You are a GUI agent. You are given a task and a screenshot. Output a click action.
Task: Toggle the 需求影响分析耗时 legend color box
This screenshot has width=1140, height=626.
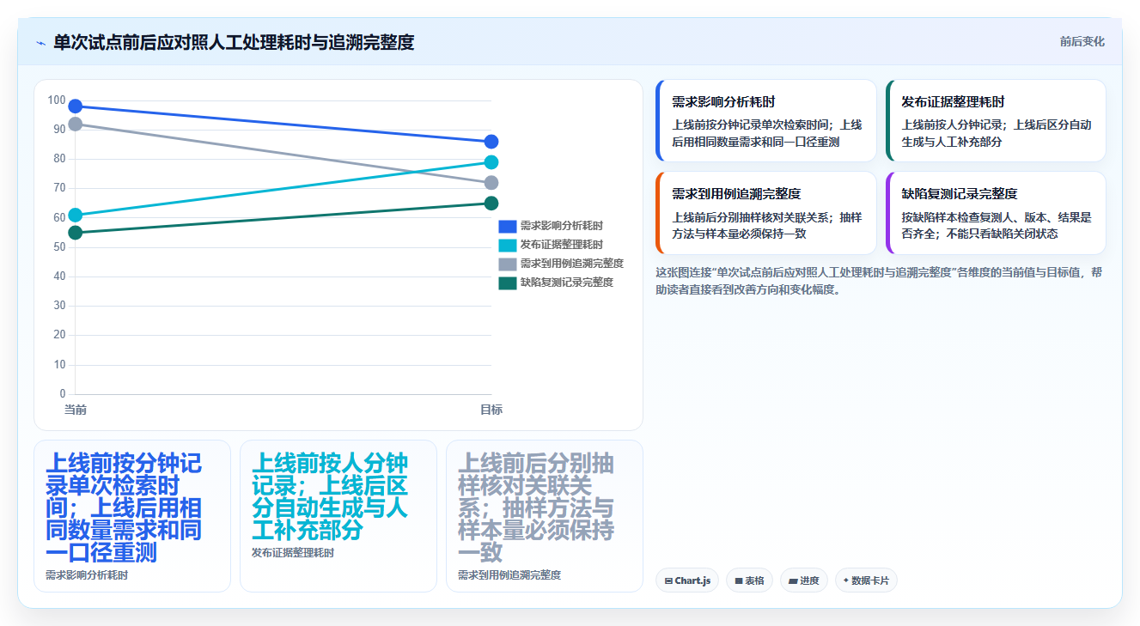pyautogui.click(x=508, y=226)
